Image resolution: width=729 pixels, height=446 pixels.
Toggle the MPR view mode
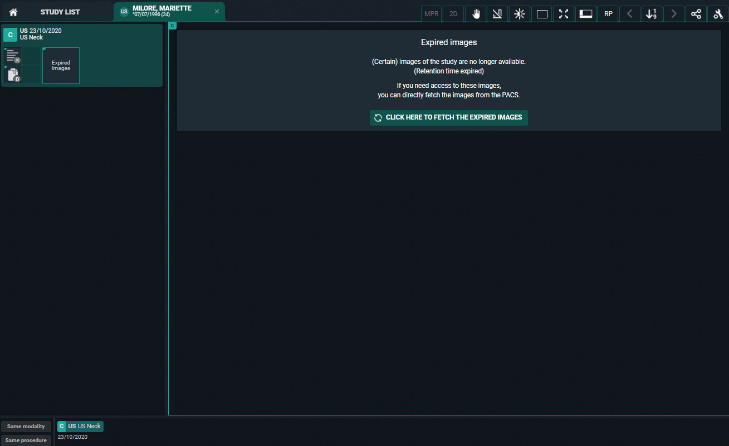tap(431, 14)
